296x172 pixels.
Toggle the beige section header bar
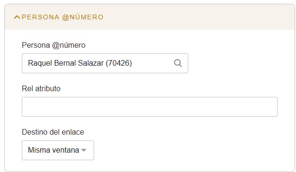(x=149, y=17)
